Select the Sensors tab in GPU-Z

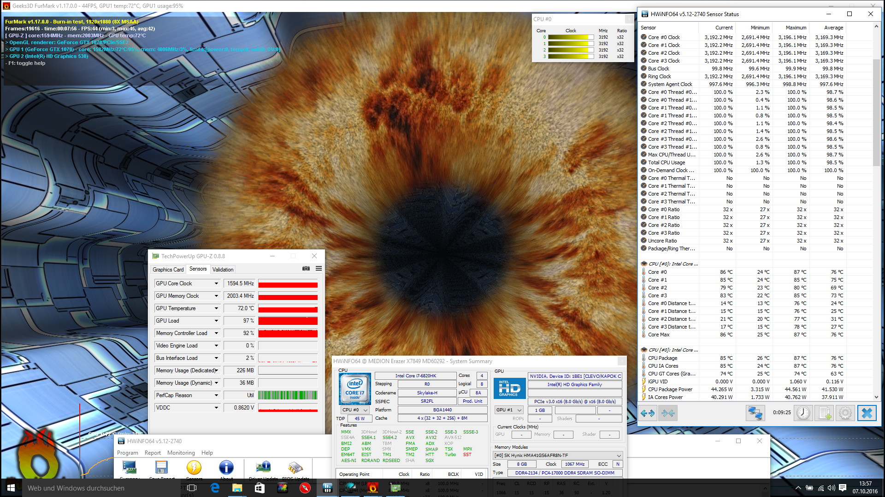point(198,269)
